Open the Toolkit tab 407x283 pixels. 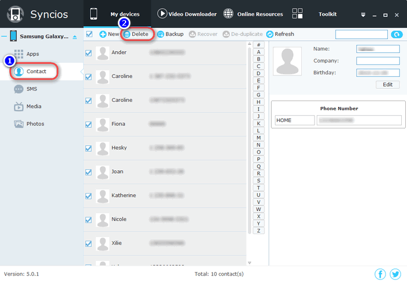coord(327,14)
